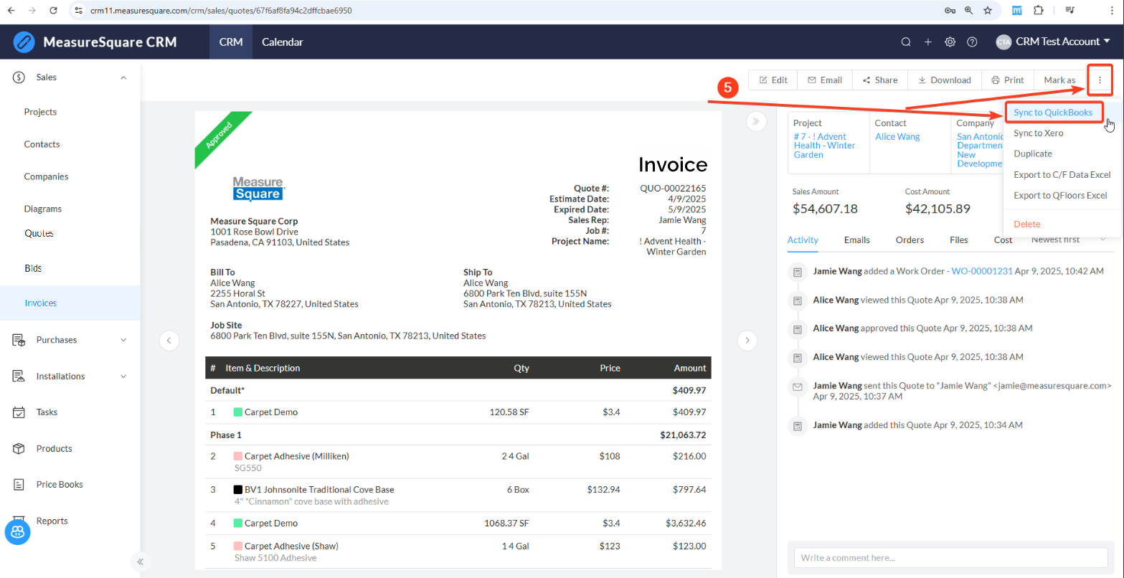The image size is (1124, 578).
Task: Choose Sync to QuickBooks
Action: [1053, 113]
